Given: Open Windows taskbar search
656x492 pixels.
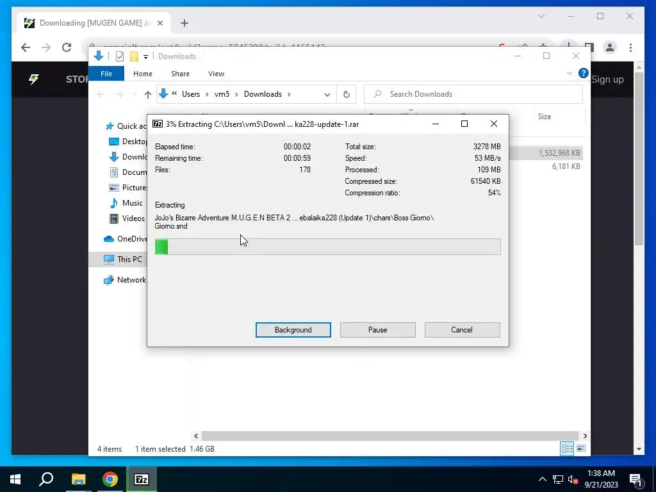Looking at the screenshot, I should (x=46, y=479).
